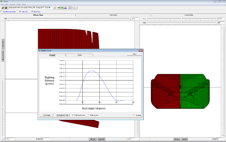Click the save disk icon
226x142 pixels.
(x=6, y=8)
